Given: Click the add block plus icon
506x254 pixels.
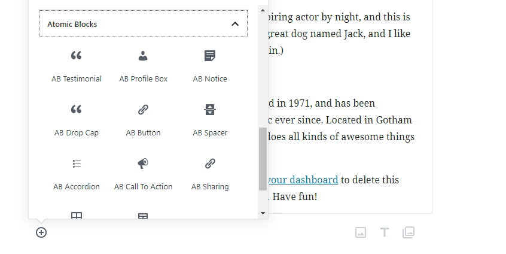Looking at the screenshot, I should point(41,232).
